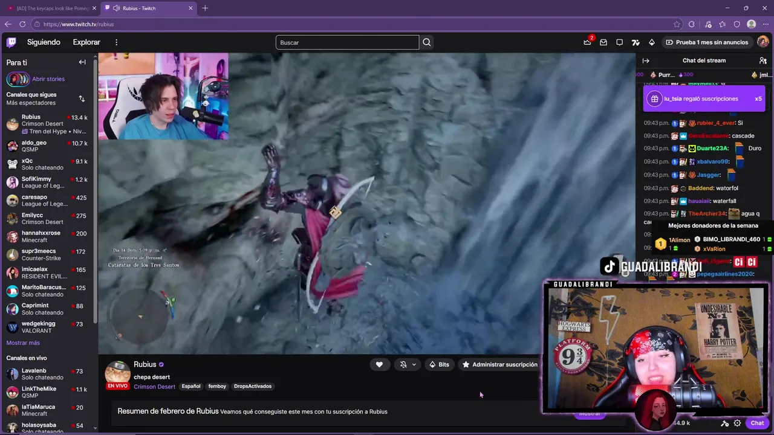Click the Get Bits diamond icon in top bar
The height and width of the screenshot is (435, 774).
point(651,42)
